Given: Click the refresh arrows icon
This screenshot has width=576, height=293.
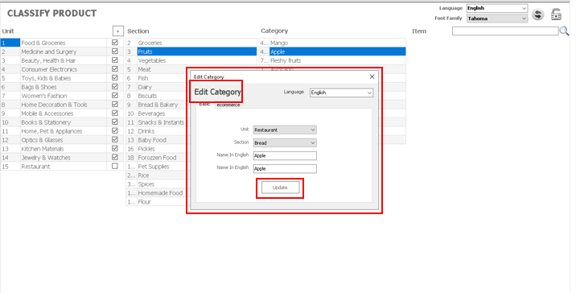Looking at the screenshot, I should tap(538, 14).
